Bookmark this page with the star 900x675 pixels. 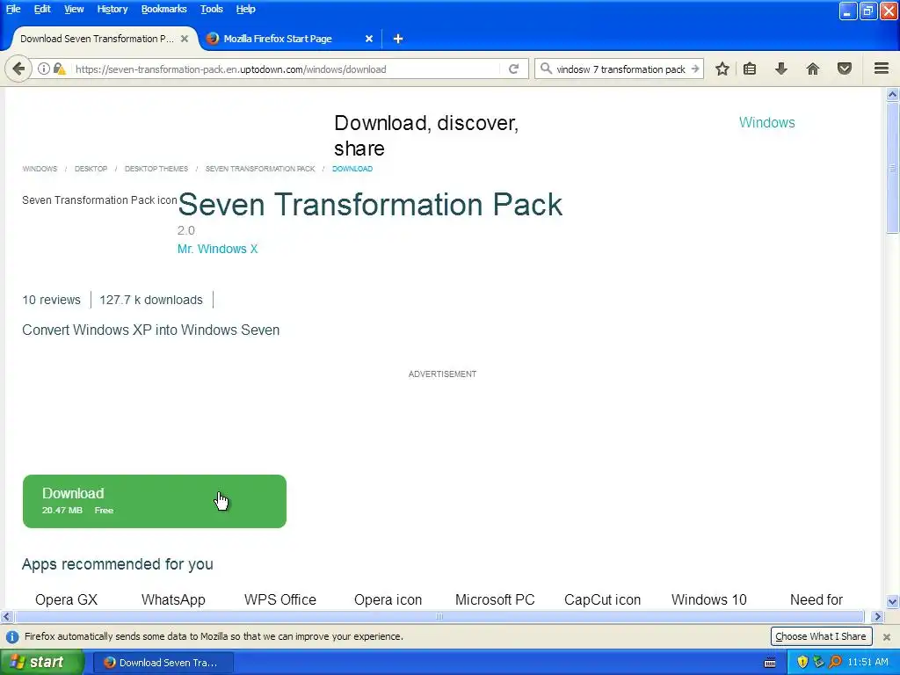(x=722, y=69)
